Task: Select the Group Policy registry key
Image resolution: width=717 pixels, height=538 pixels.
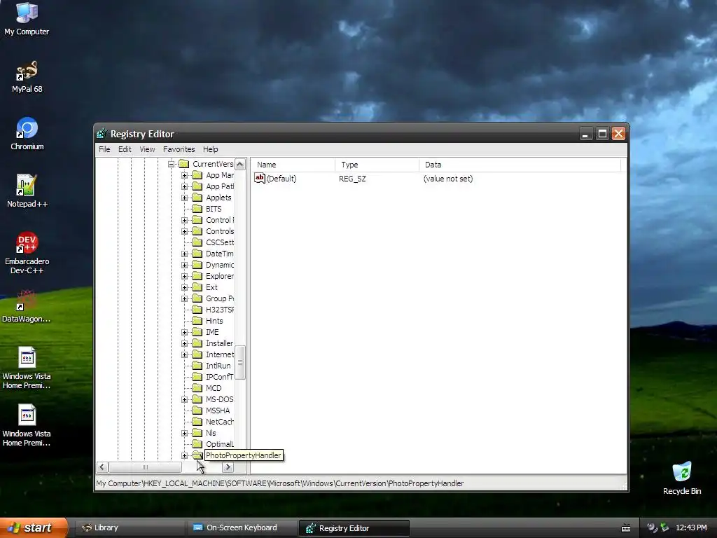Action: [x=219, y=298]
